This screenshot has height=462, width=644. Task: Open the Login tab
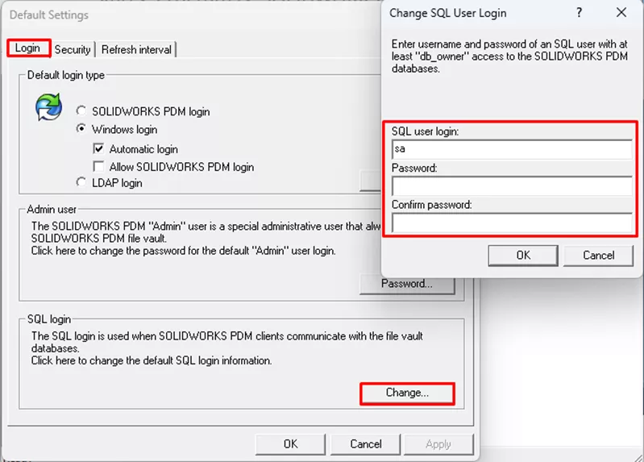28,48
